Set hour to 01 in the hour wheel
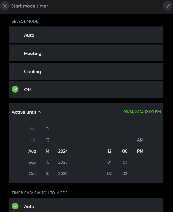The image size is (173, 212). click(109, 162)
